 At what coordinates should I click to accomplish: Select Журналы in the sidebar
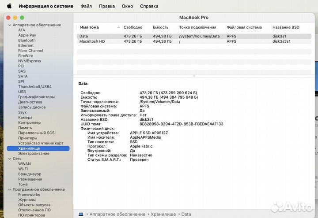pos(27,200)
